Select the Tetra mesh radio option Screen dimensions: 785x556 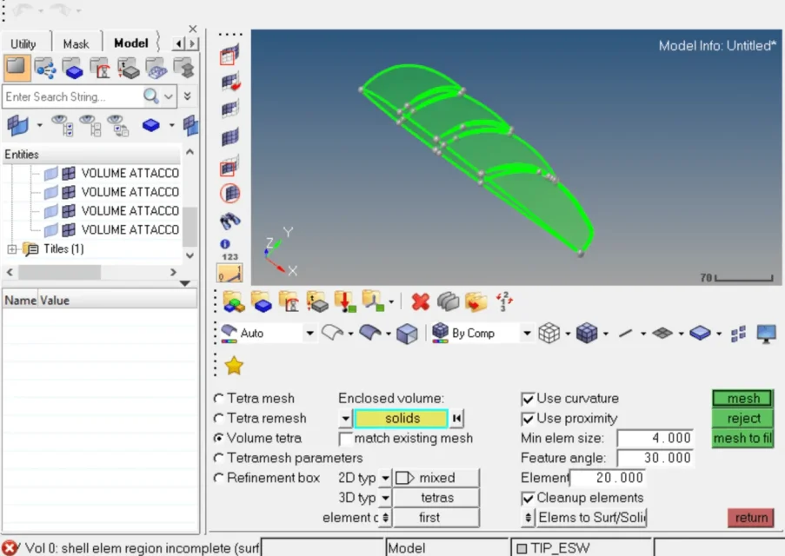point(219,399)
